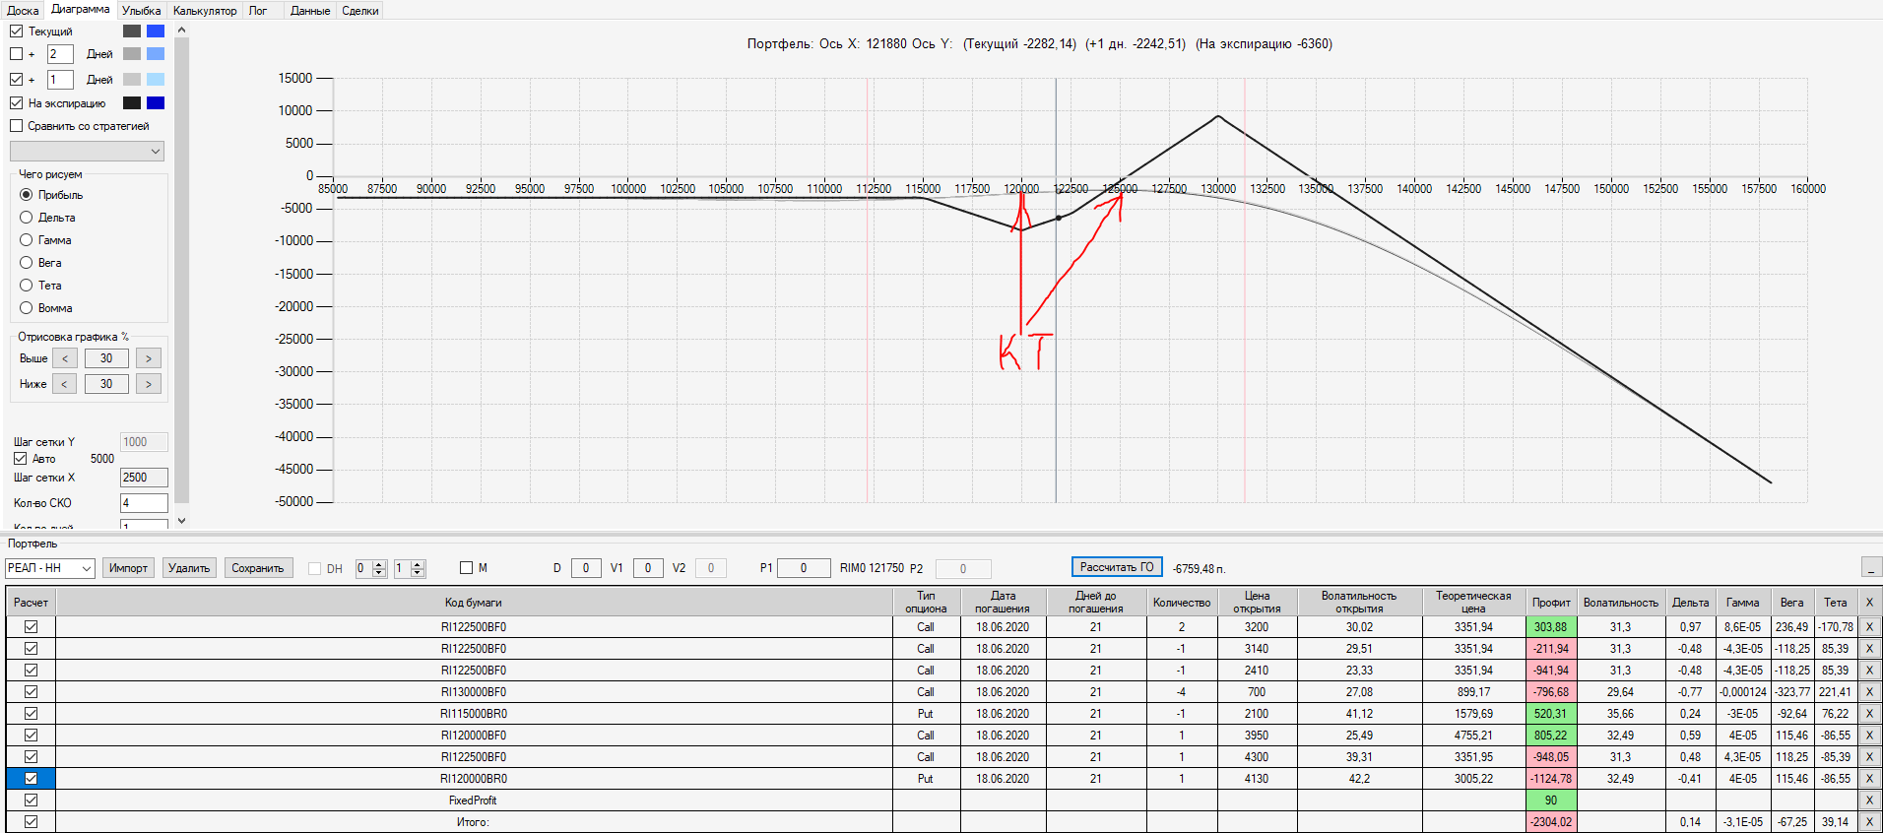Click the D input field
The height and width of the screenshot is (833, 1883).
point(586,568)
